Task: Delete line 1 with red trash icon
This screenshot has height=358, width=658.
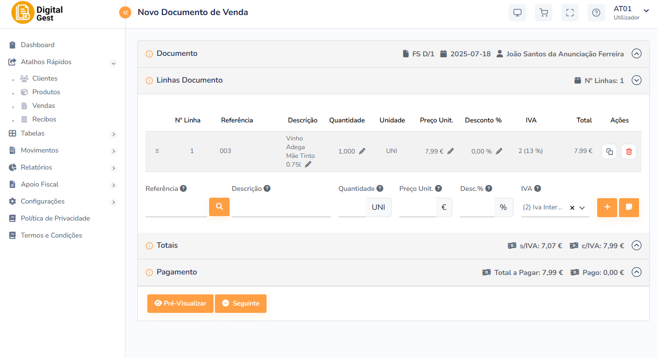Action: click(x=628, y=152)
